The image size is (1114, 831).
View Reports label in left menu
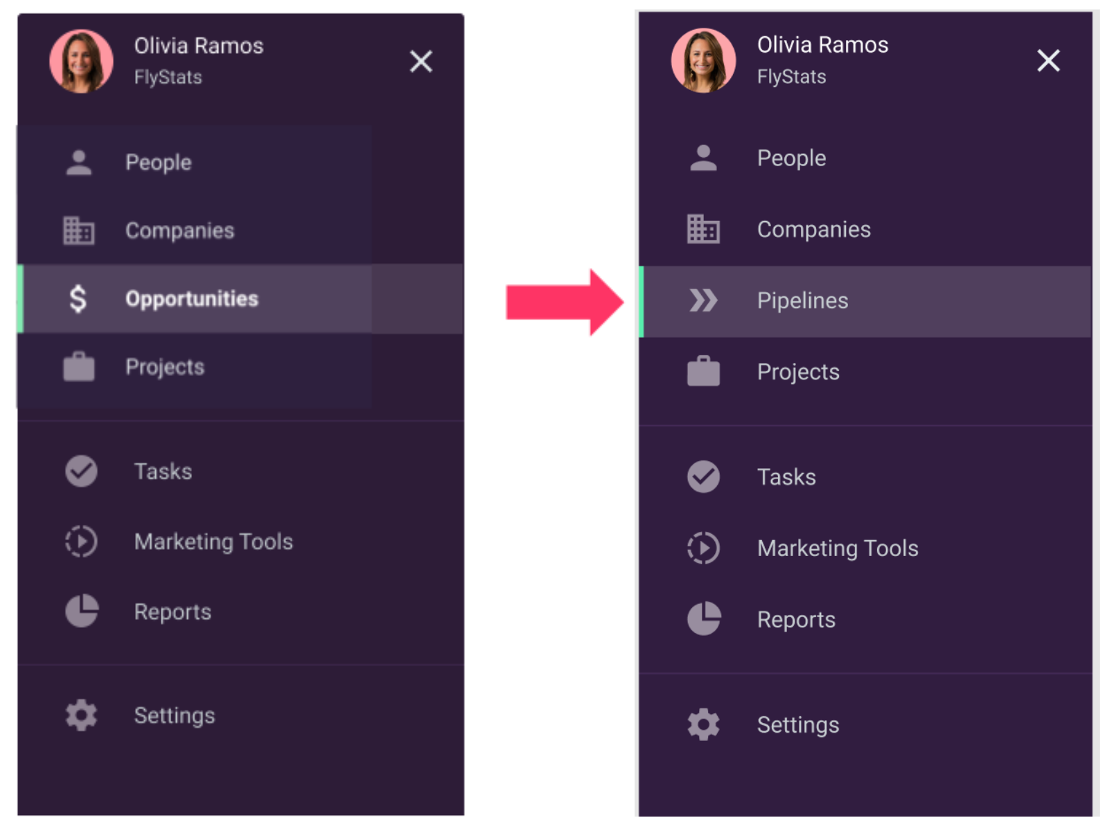[173, 612]
